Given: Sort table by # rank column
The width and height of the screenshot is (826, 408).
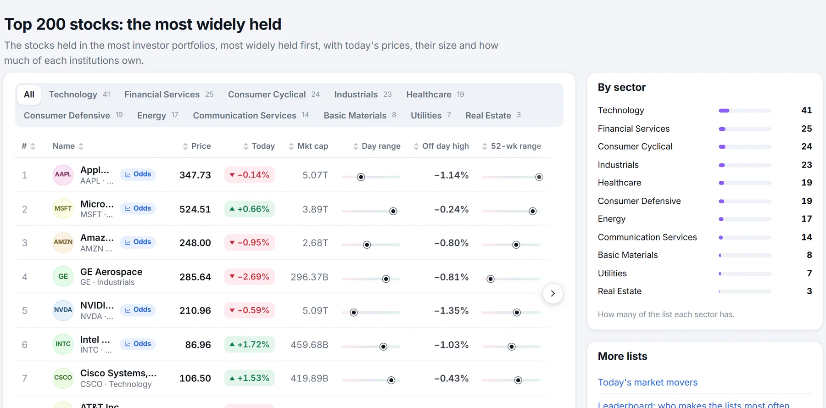Looking at the screenshot, I should (28, 146).
